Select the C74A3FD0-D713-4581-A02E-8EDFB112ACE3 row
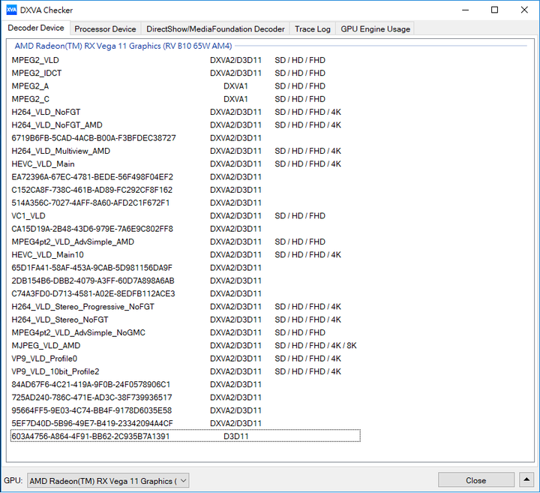540x493 pixels. (x=185, y=294)
